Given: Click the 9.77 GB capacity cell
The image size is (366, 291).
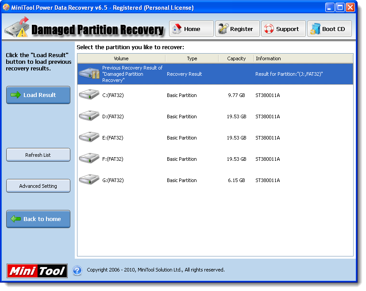Looking at the screenshot, I should point(236,95).
